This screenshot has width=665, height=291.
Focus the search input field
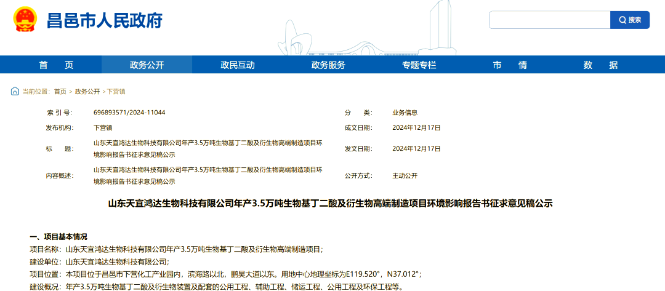tap(550, 20)
